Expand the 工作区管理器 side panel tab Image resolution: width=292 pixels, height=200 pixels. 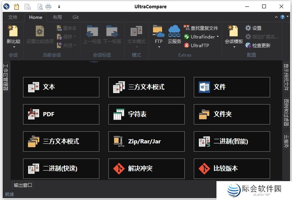(x=6, y=77)
